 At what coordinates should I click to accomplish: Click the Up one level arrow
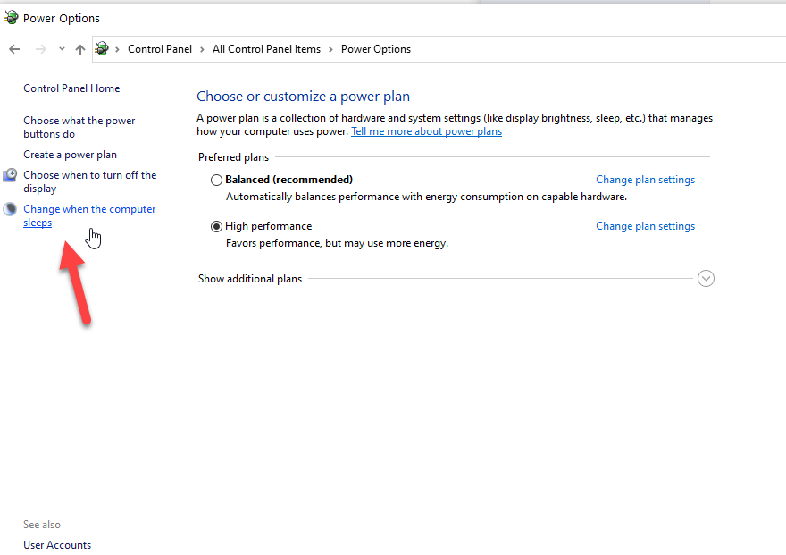pyautogui.click(x=80, y=49)
